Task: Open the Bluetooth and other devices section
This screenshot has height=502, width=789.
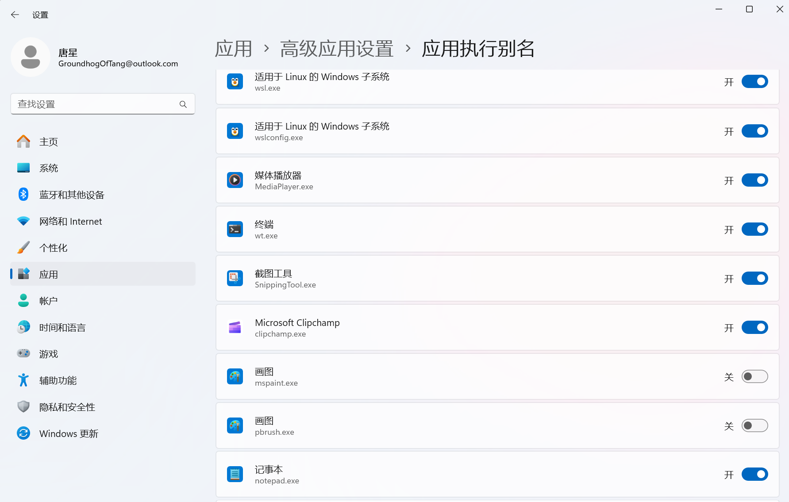Action: [x=72, y=195]
